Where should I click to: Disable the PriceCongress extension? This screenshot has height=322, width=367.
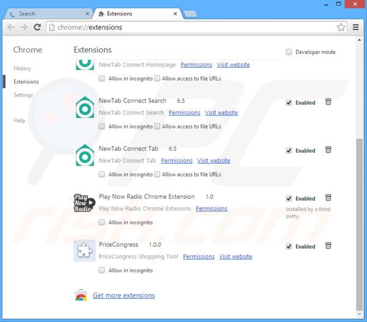point(289,246)
